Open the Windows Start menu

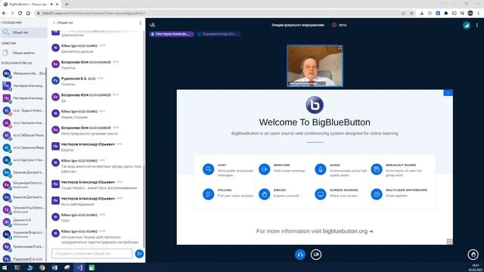(x=5, y=267)
